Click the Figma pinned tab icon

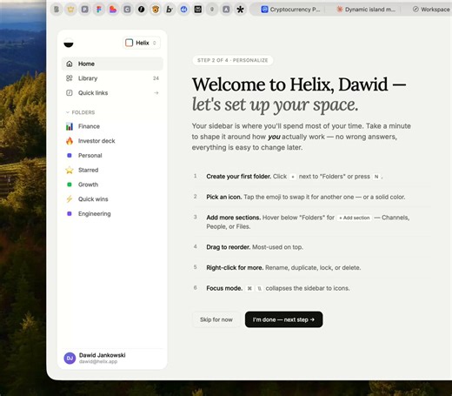coord(99,10)
